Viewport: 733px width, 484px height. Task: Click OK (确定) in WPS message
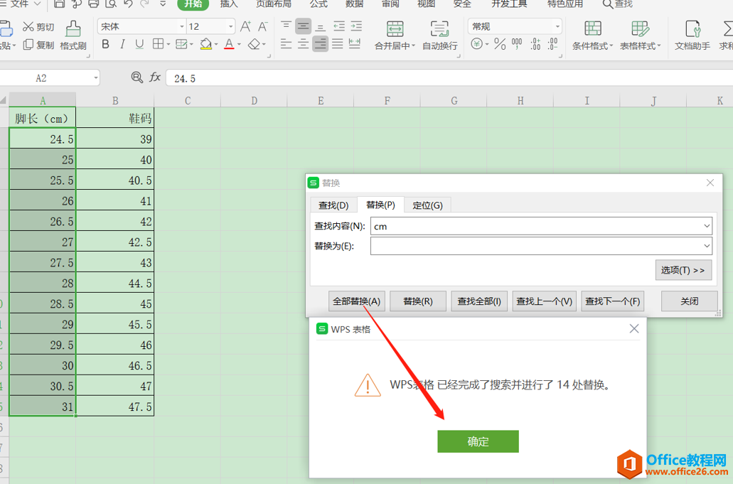point(478,441)
